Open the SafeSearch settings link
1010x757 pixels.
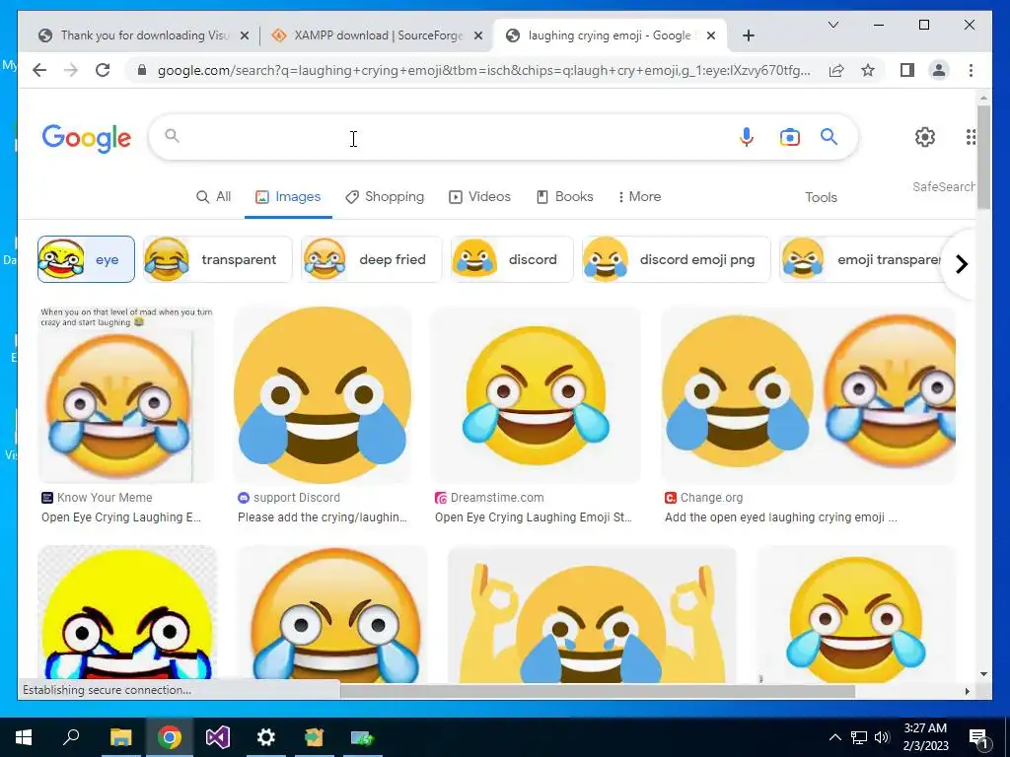943,186
